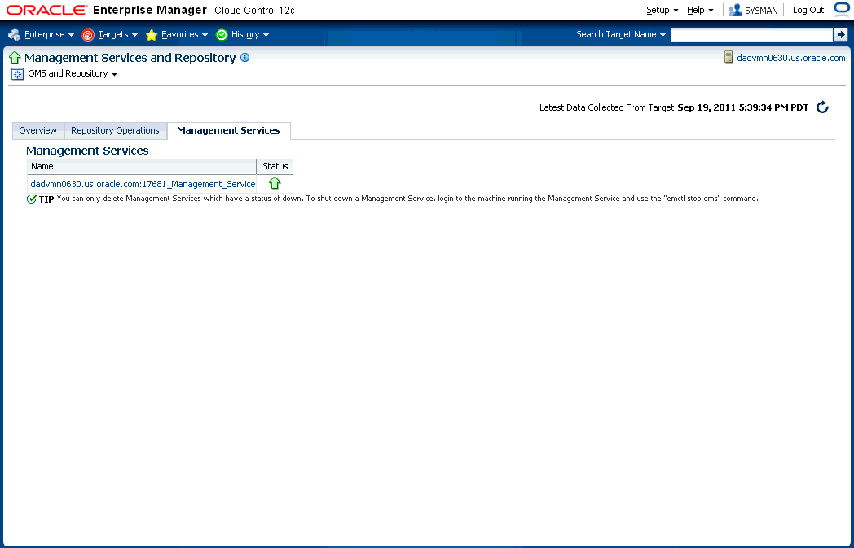Open the History menu

(250, 34)
